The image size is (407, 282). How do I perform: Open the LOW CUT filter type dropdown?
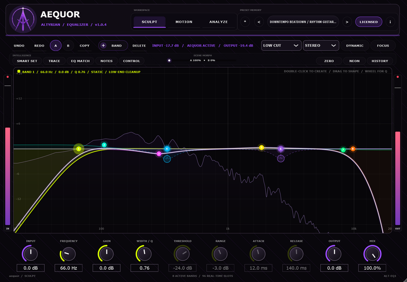[281, 45]
